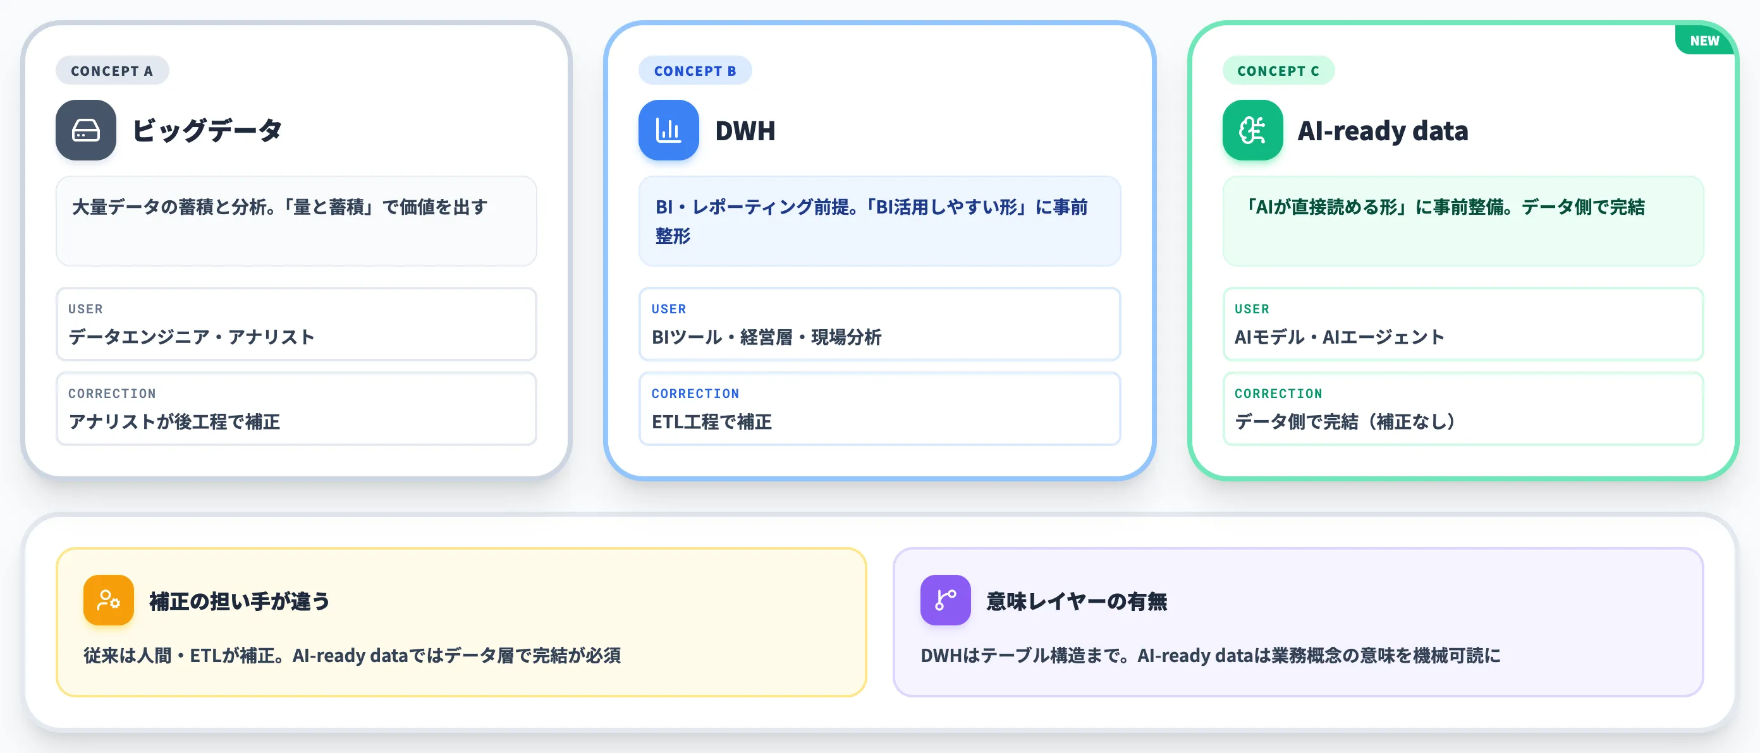Click the USER label in the AI-ready data card
The image size is (1760, 753).
1252,308
